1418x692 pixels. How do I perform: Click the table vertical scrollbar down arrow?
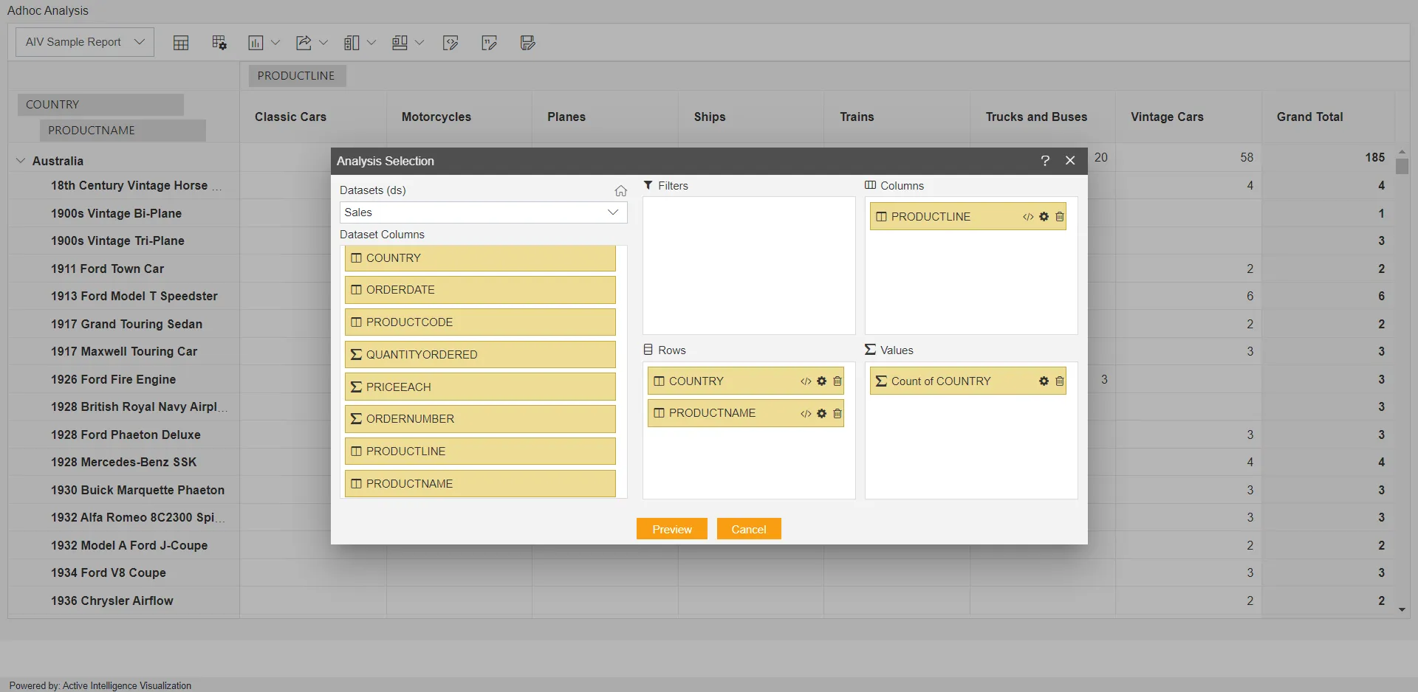point(1402,610)
